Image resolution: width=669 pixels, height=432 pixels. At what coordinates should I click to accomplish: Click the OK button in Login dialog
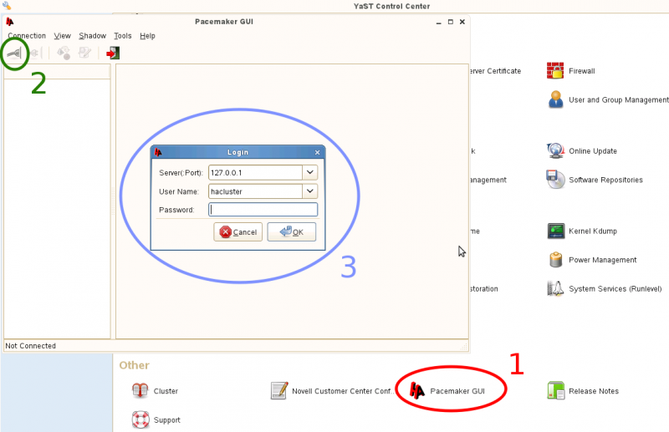[291, 232]
